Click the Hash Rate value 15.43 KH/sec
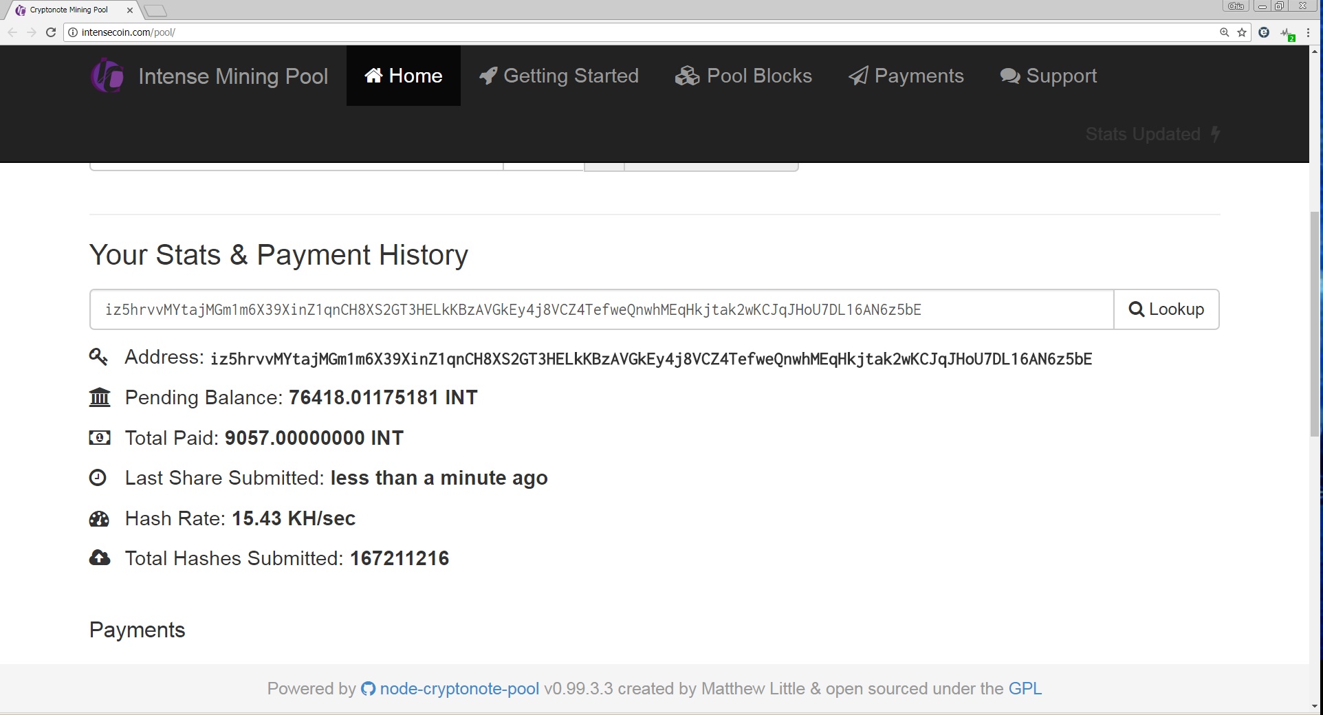The width and height of the screenshot is (1323, 715). pyautogui.click(x=294, y=518)
